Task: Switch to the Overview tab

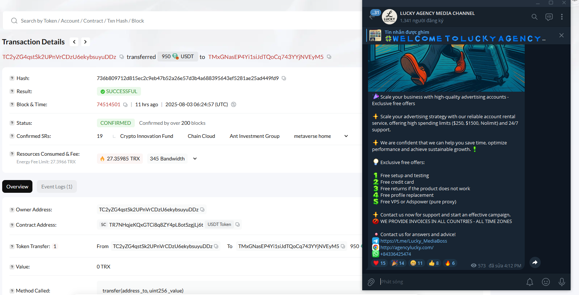Action: pyautogui.click(x=17, y=187)
